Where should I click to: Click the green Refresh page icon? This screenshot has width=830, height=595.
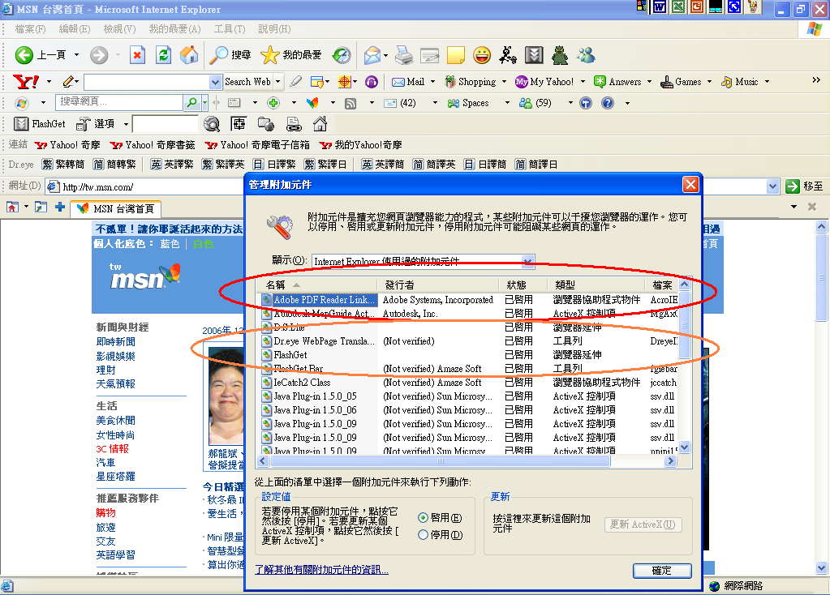(x=164, y=55)
